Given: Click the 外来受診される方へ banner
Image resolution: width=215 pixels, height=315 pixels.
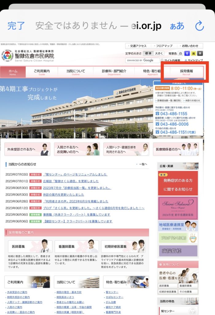Looking at the screenshot, I should 27,149.
